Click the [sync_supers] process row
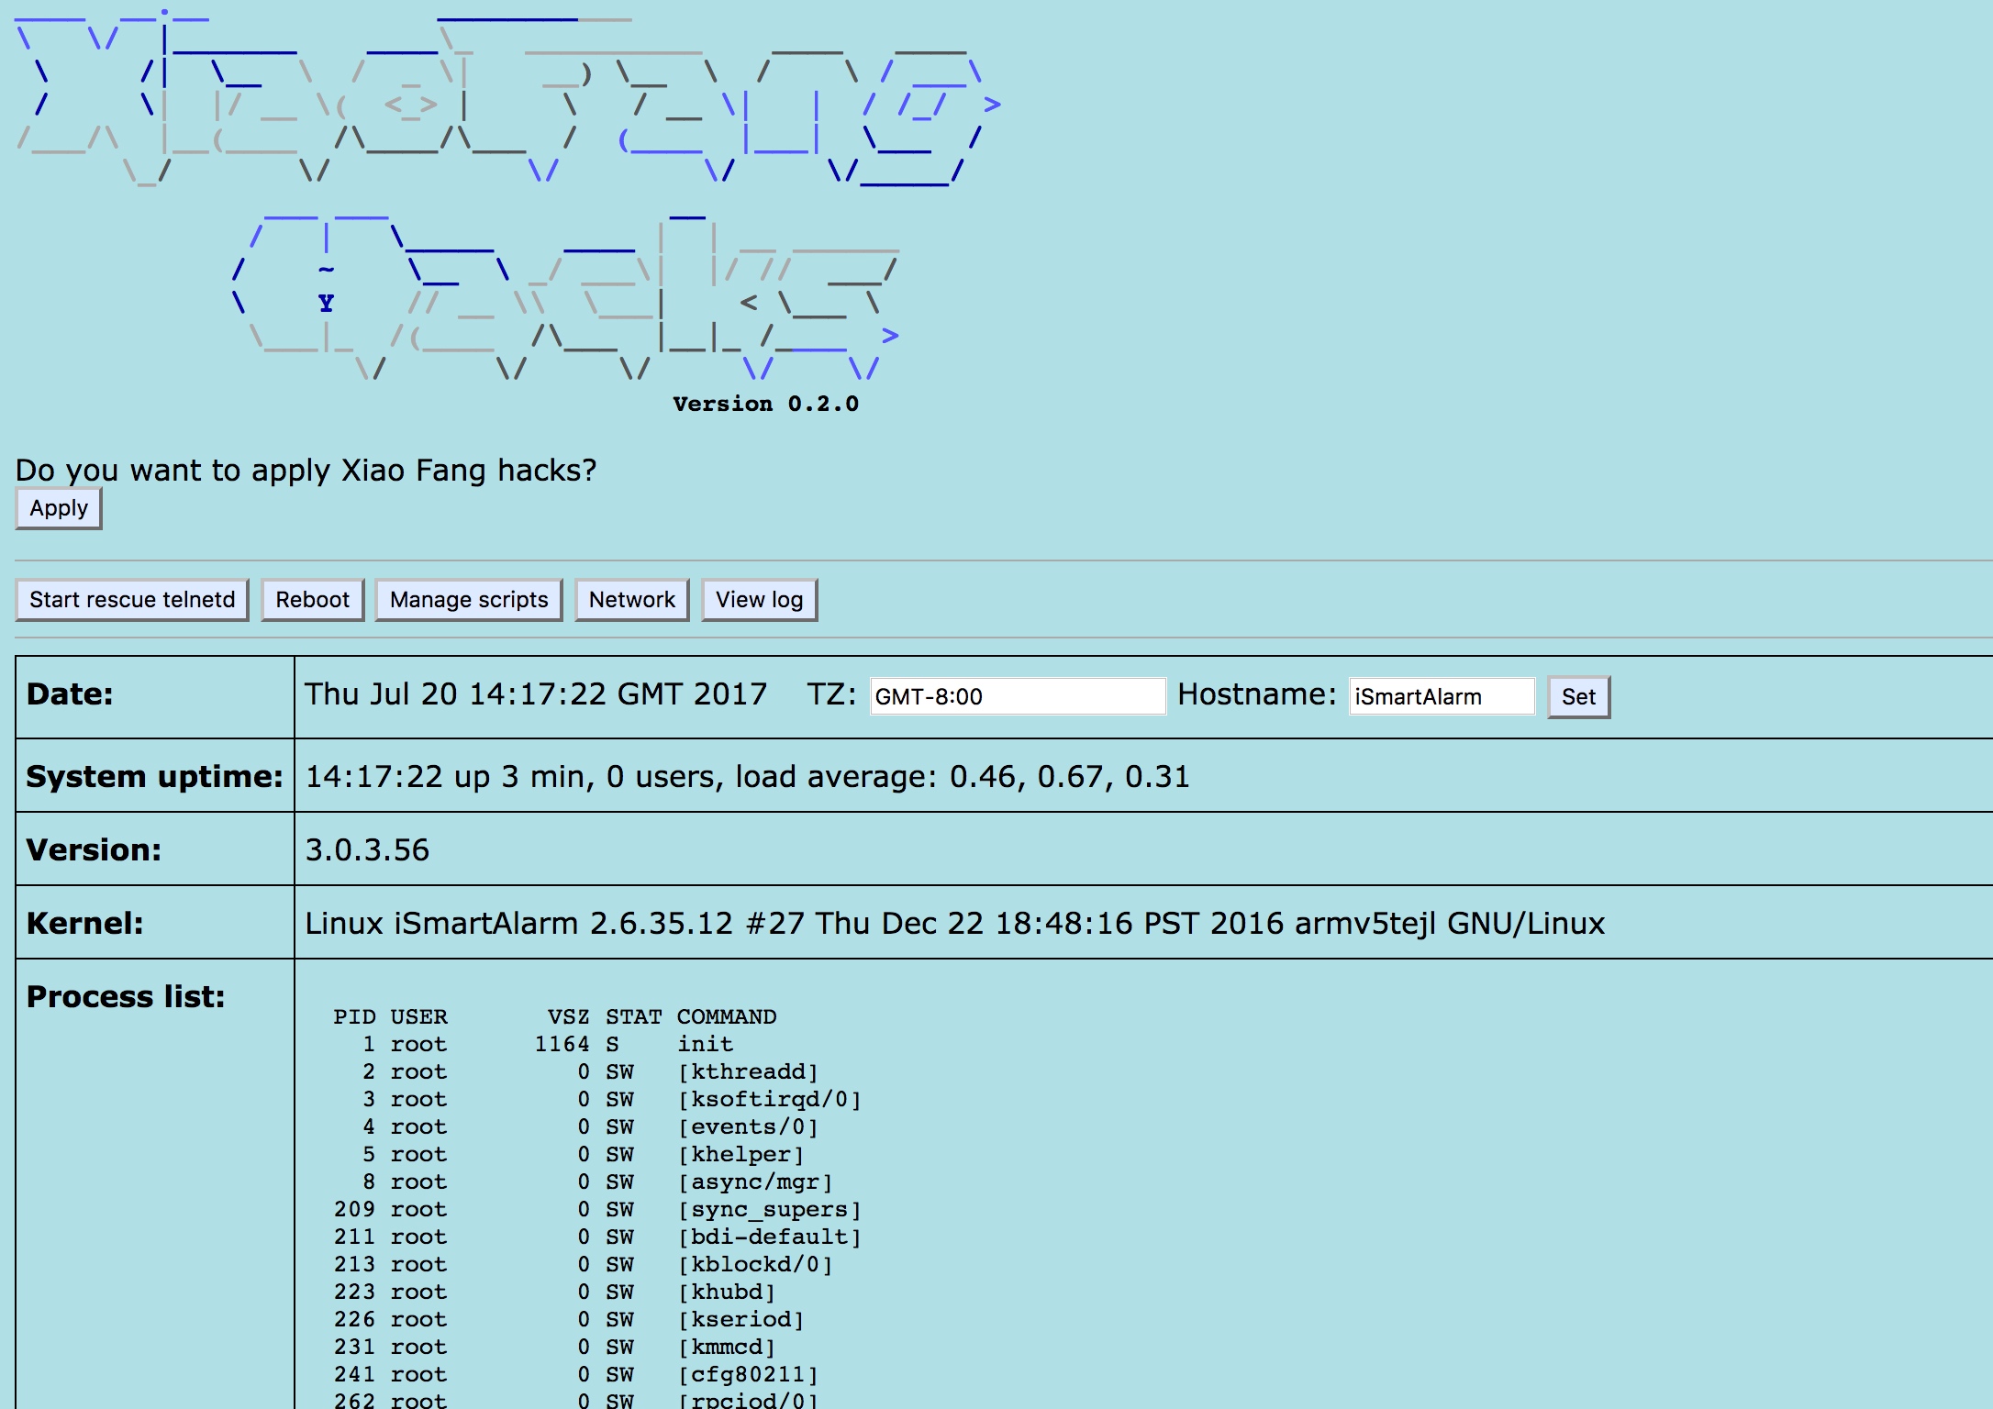Viewport: 1993px width, 1409px height. pos(597,1210)
